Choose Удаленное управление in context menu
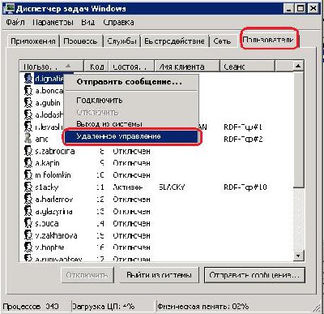 click(132, 136)
